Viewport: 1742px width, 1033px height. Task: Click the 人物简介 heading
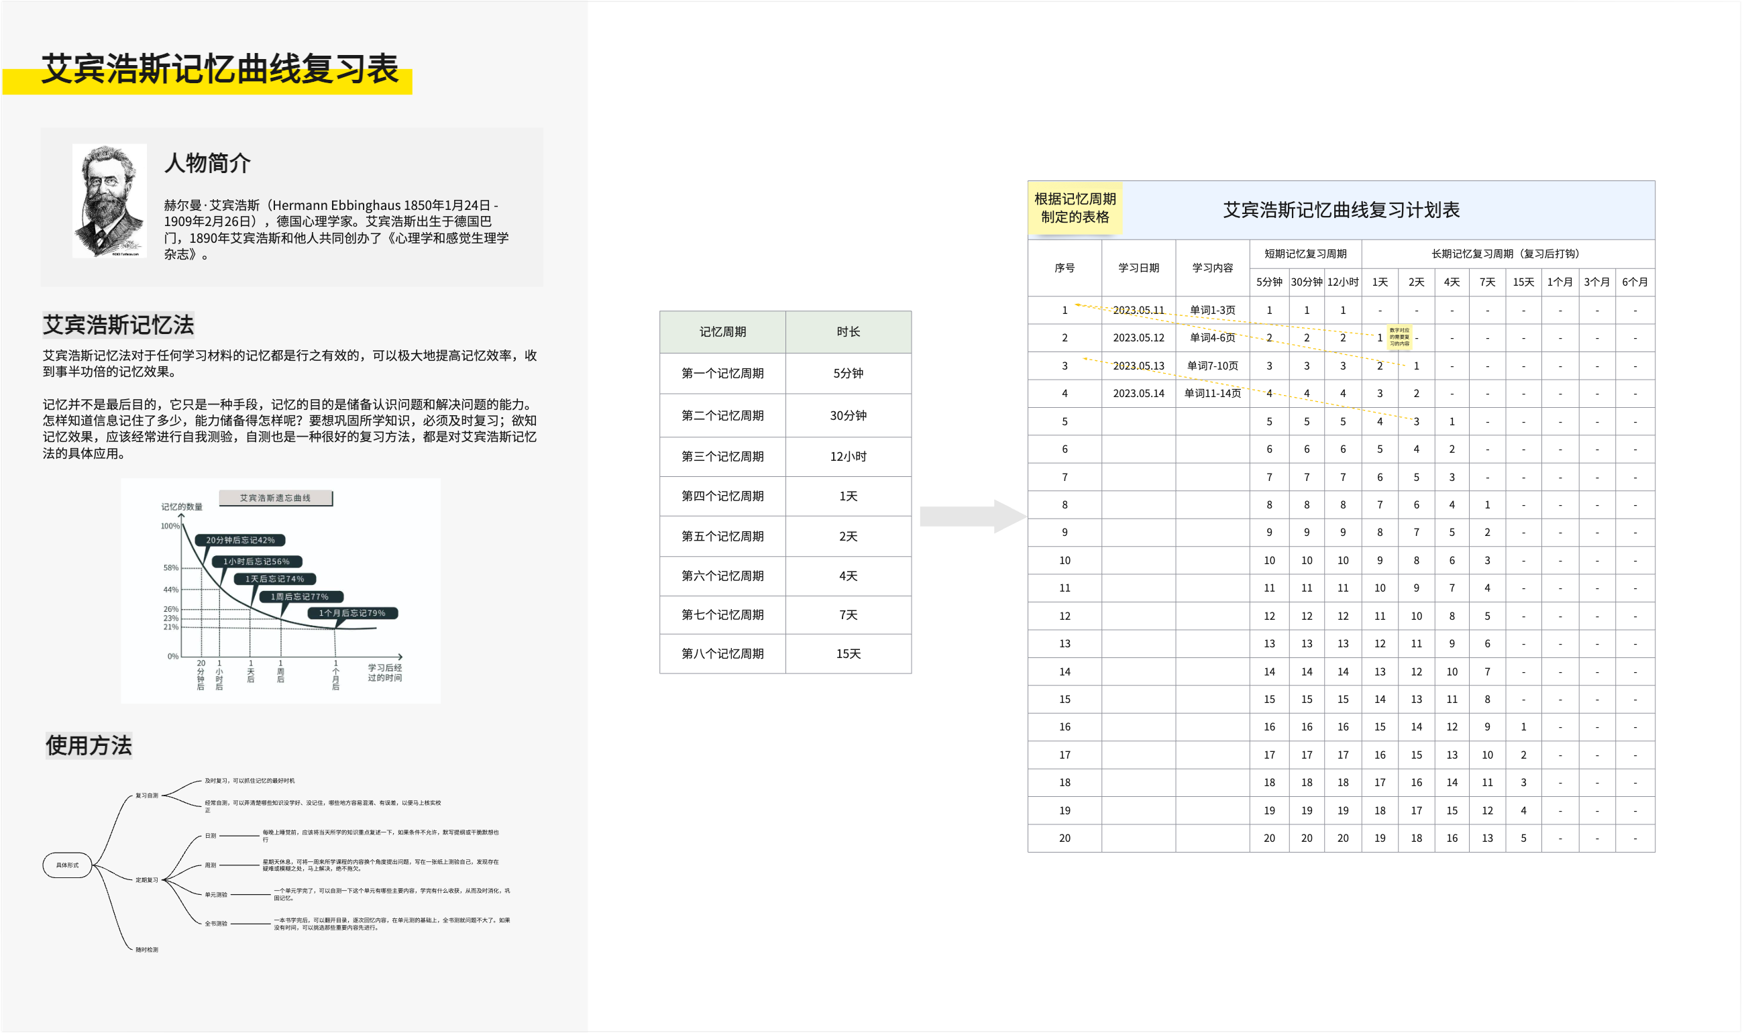pos(207,163)
